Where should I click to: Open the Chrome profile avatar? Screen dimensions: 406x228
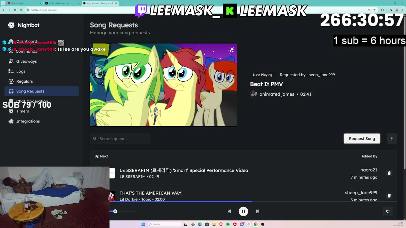pyautogui.click(x=396, y=10)
